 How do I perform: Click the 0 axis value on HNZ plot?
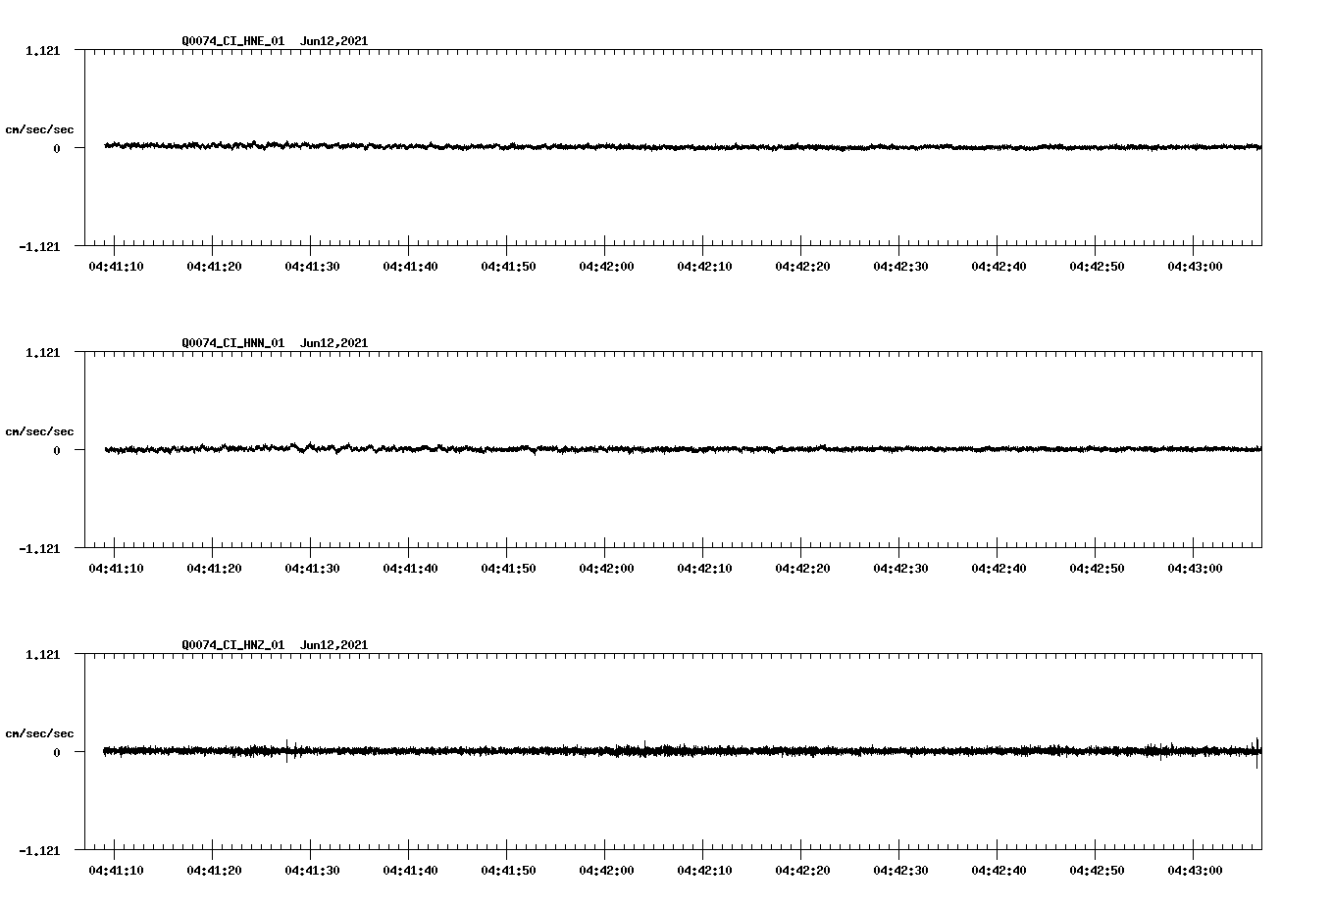[57, 752]
